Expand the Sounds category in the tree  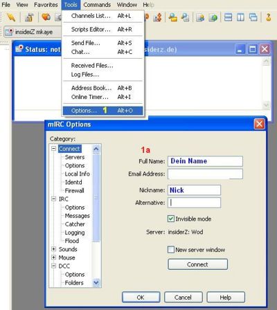click(x=54, y=249)
